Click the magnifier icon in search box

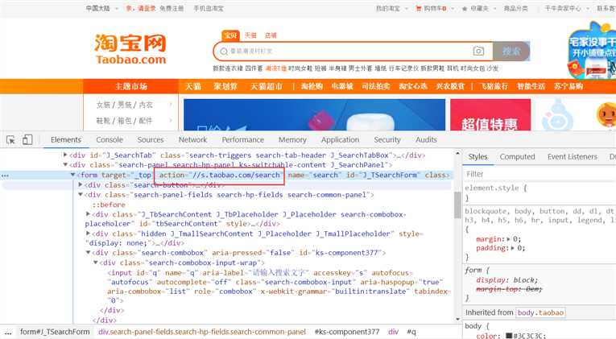pyautogui.click(x=224, y=52)
